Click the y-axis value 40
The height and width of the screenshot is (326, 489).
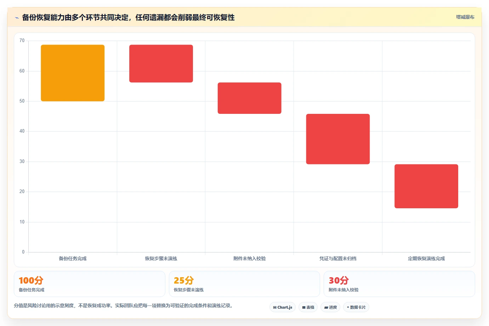tap(22, 131)
